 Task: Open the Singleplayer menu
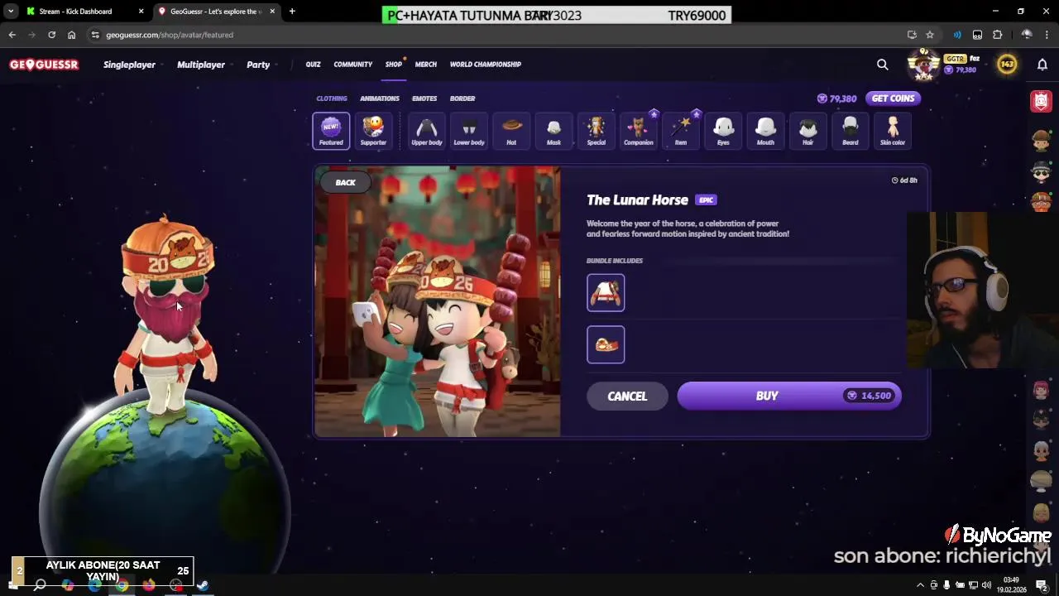click(129, 65)
